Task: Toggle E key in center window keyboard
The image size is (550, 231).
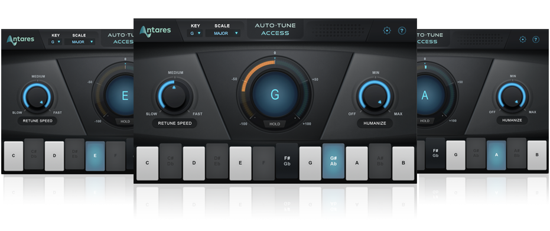Action: tap(240, 163)
